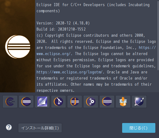Click the planet with orbit feature icon
Viewport: 159px width, 138px height.
(139, 102)
